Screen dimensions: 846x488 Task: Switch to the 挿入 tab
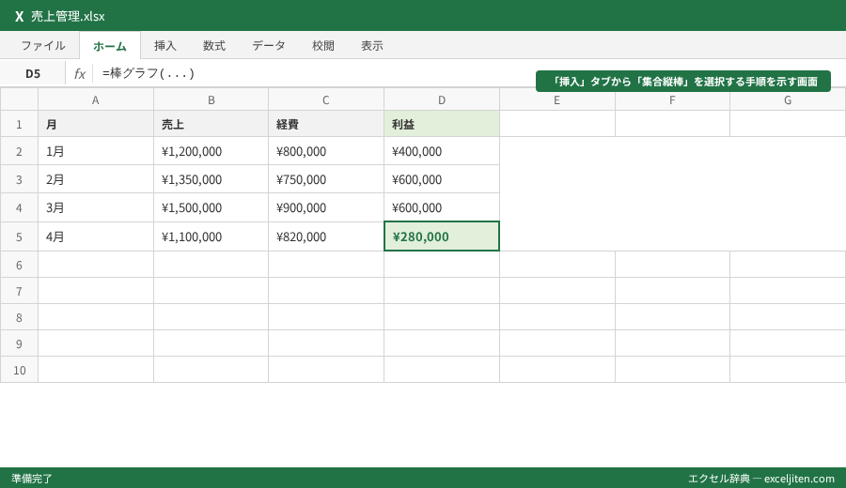coord(165,46)
